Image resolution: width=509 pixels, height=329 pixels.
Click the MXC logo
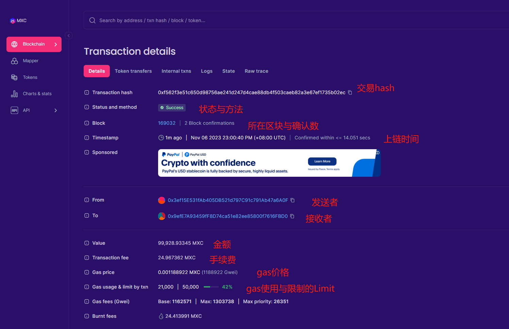pyautogui.click(x=18, y=21)
